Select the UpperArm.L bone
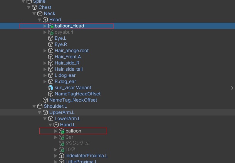Viewport: 235px width, 163px height. pyautogui.click(x=62, y=112)
